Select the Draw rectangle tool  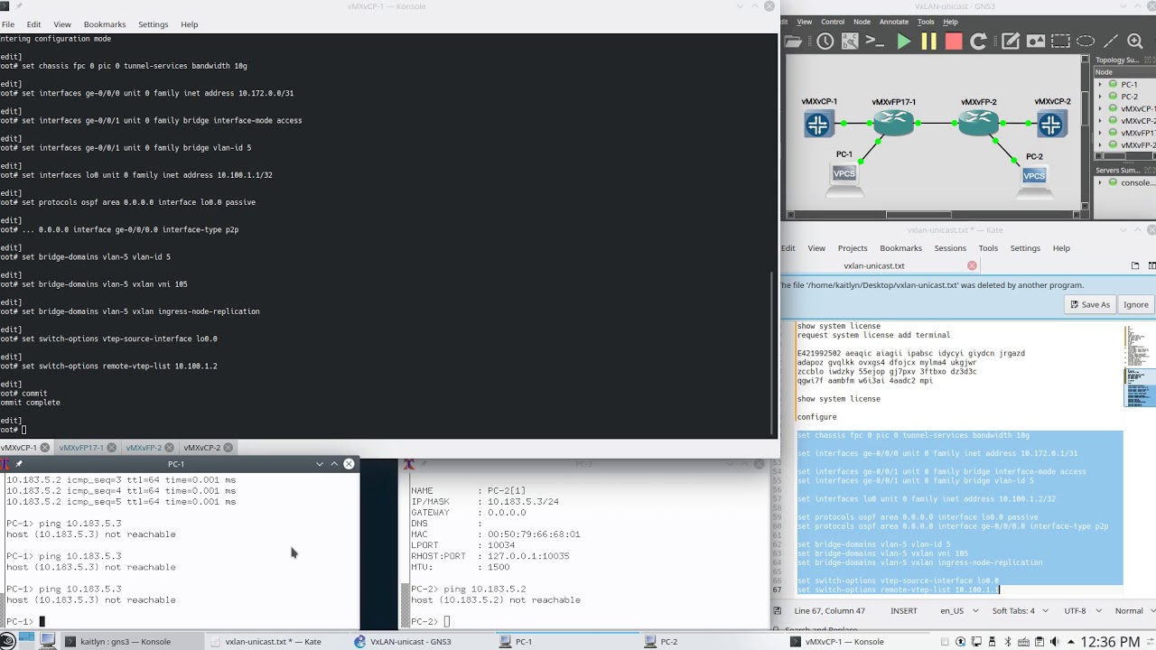coord(1060,42)
